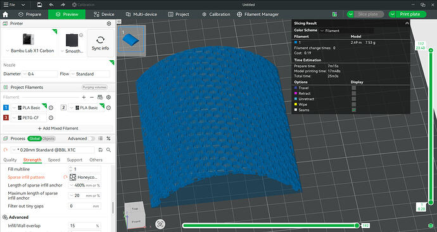Click the horizontal move slider handle
Screen dimensions: 437x232
357,225
